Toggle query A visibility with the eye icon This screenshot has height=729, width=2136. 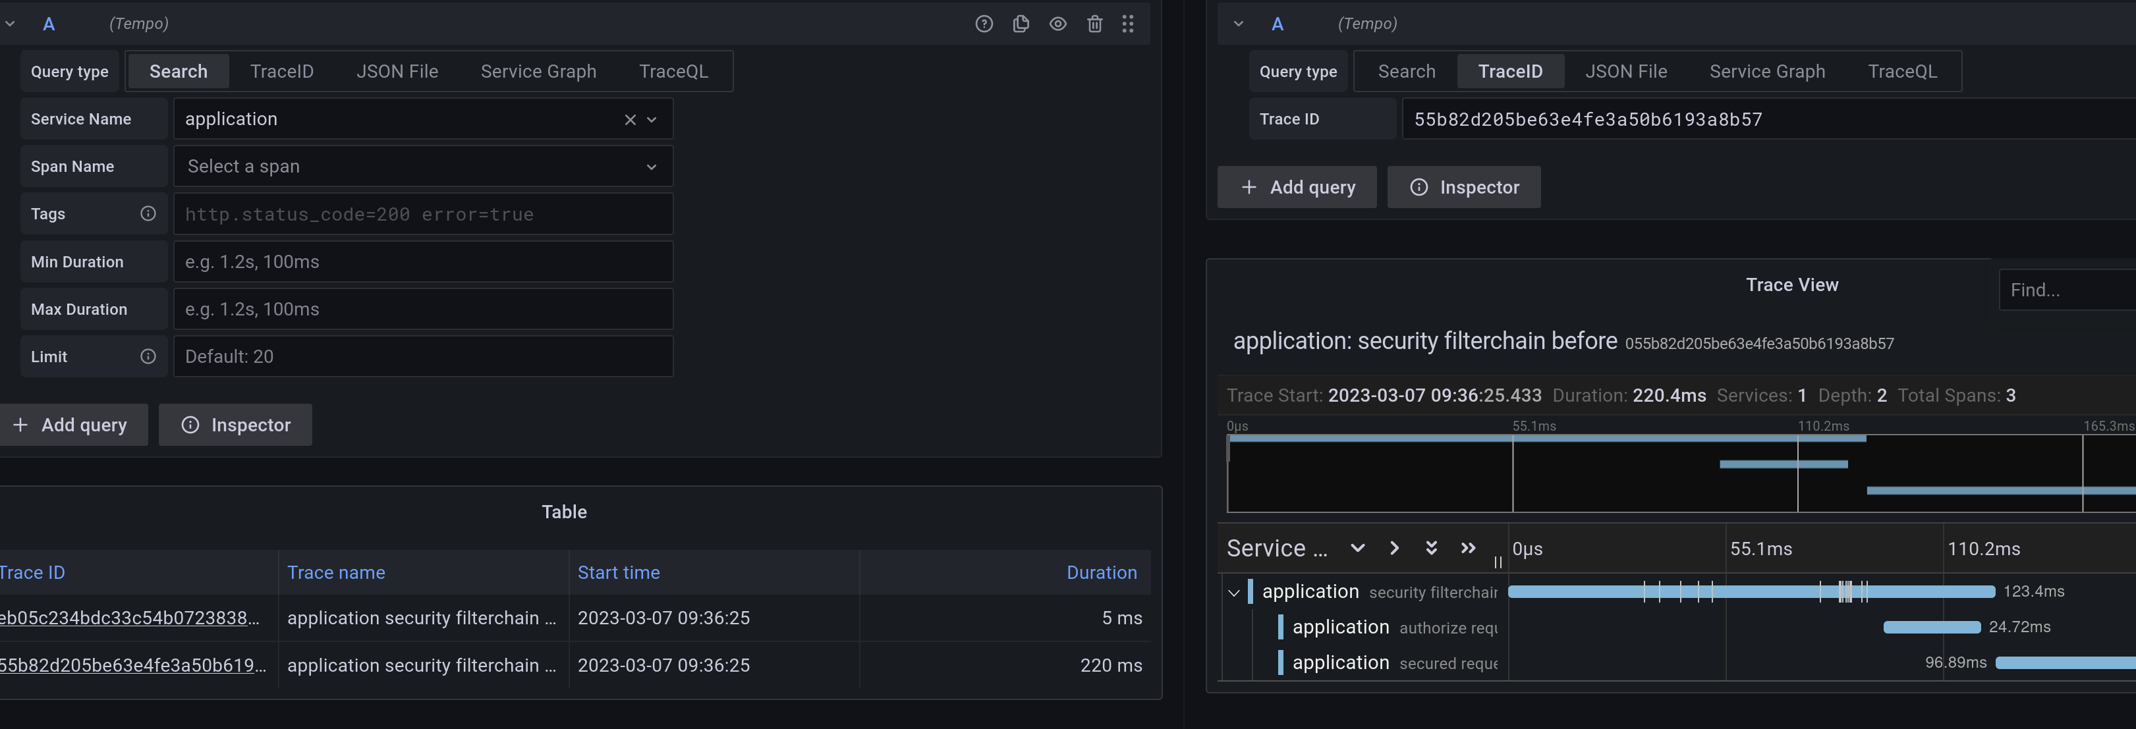1058,24
